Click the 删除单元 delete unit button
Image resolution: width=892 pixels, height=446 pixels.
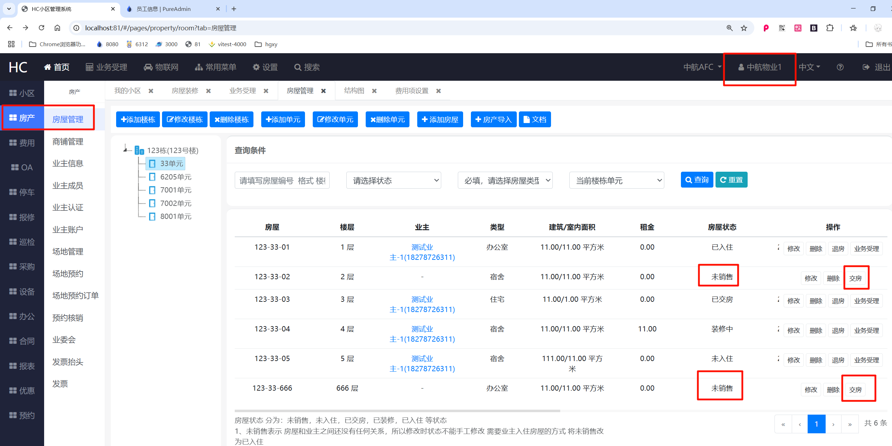[388, 120]
